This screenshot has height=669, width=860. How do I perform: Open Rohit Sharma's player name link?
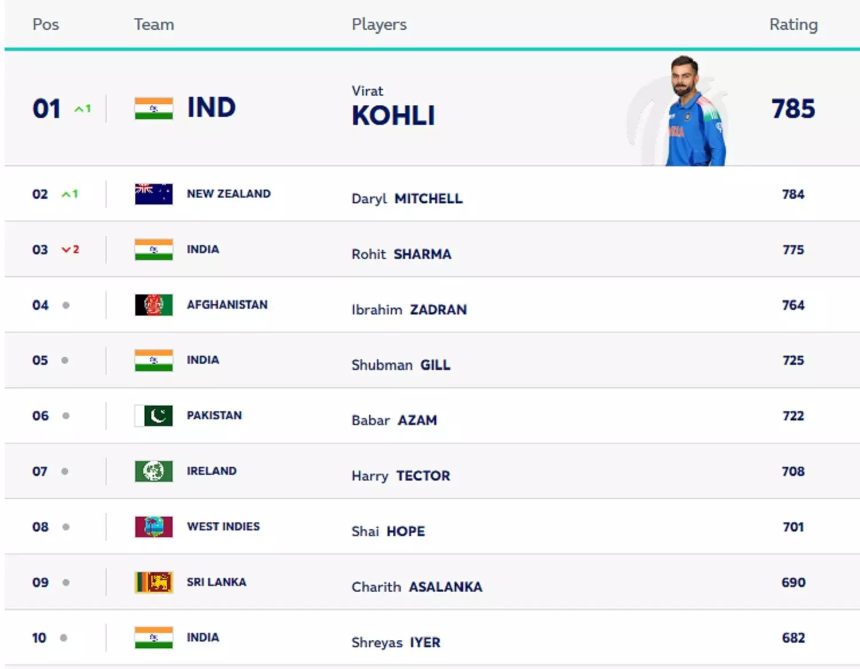tap(401, 254)
